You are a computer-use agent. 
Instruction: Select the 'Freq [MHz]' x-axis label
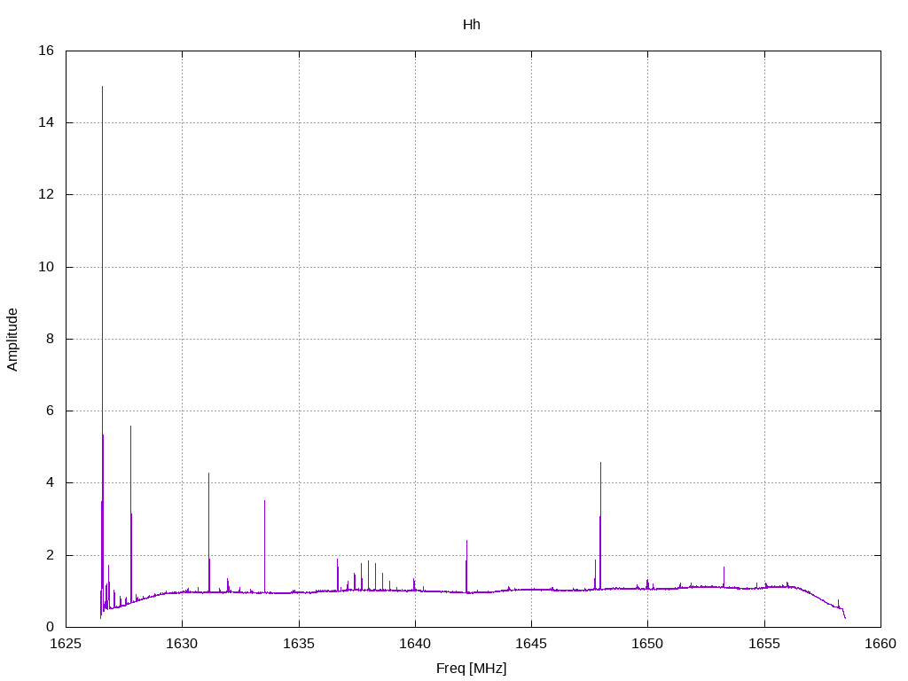[472, 669]
